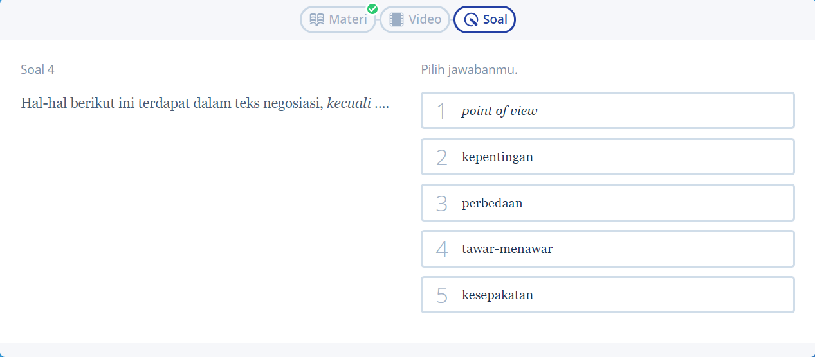Click the number 1 on the first option
This screenshot has width=815, height=357.
(441, 111)
